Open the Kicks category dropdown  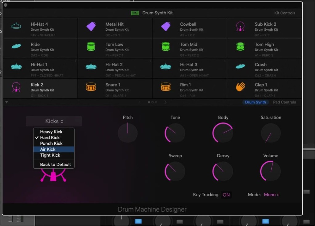pos(54,121)
